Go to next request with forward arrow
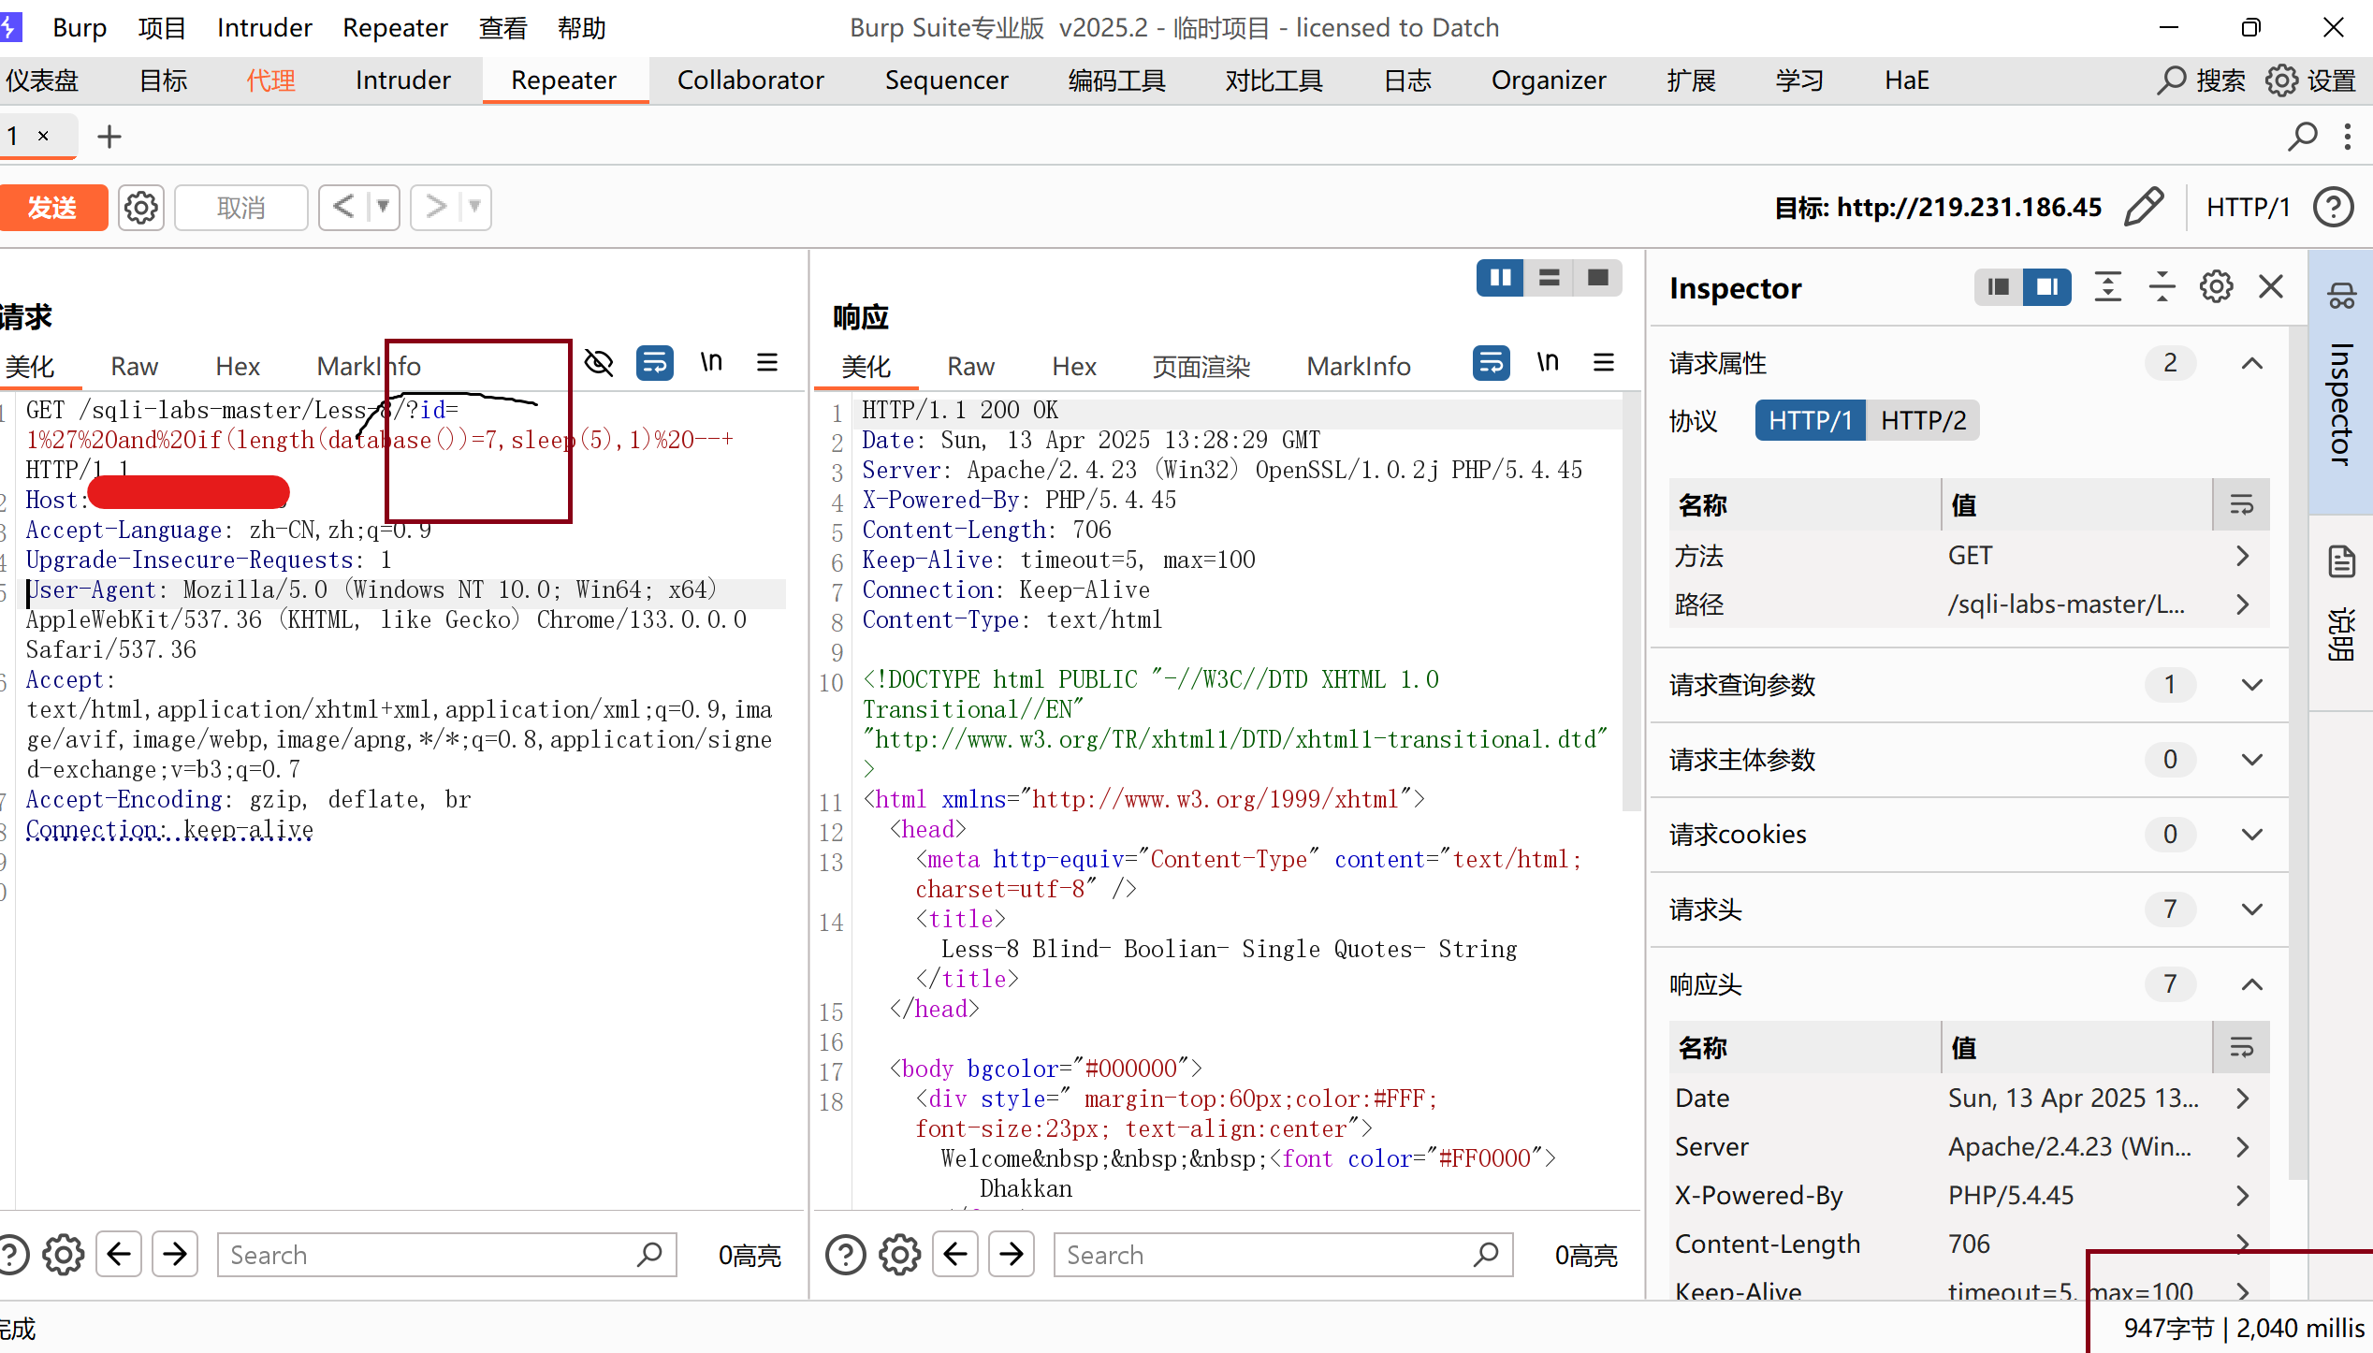 [435, 206]
